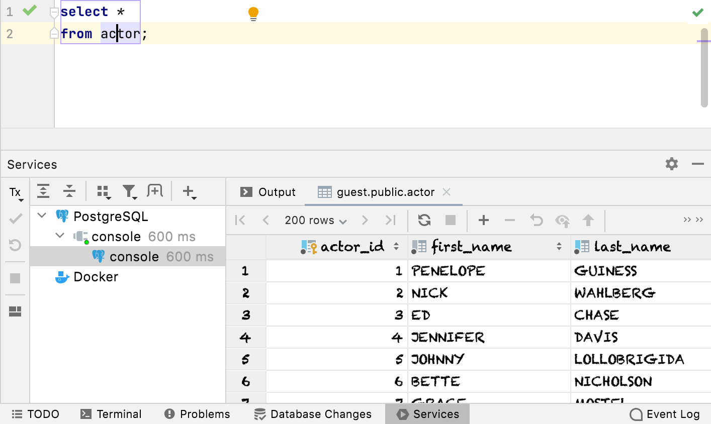This screenshot has width=711, height=424.
Task: Open the 200 rows page size dropdown
Action: (315, 220)
